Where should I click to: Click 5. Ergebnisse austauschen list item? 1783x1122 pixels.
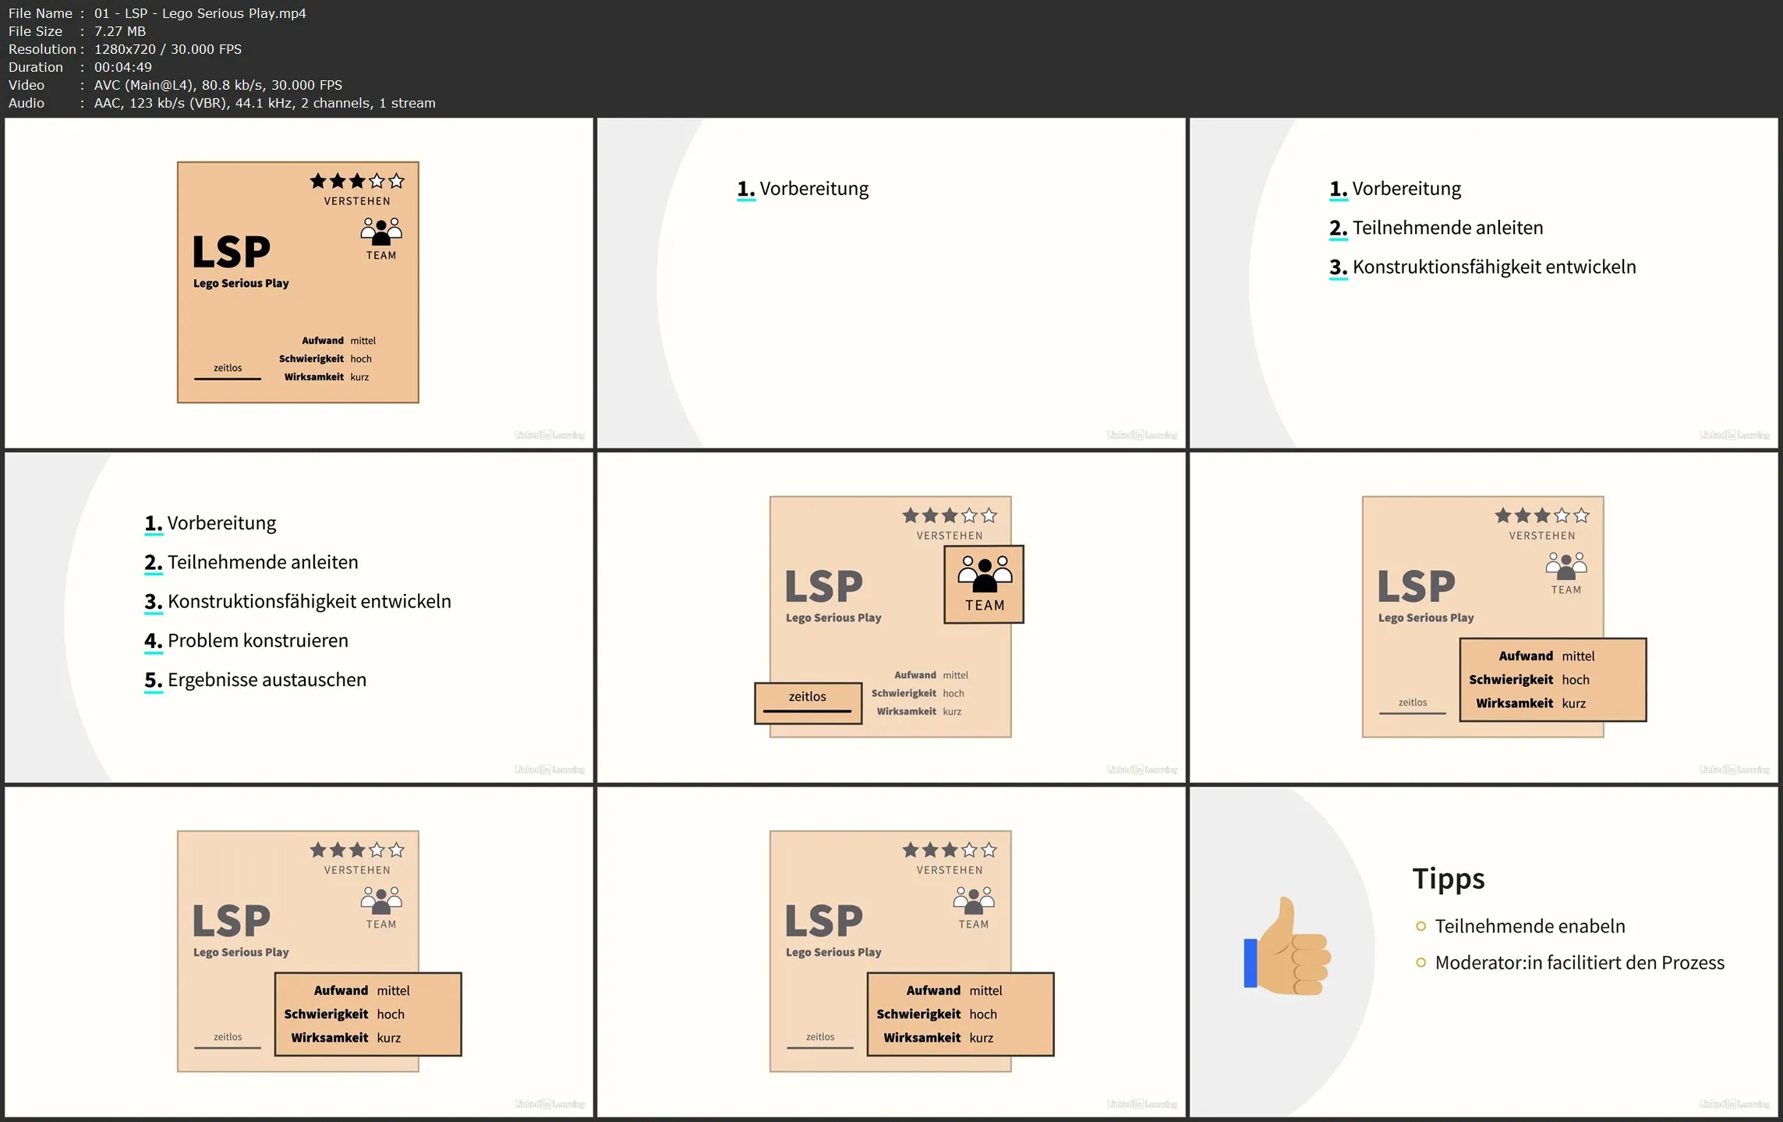(x=266, y=680)
